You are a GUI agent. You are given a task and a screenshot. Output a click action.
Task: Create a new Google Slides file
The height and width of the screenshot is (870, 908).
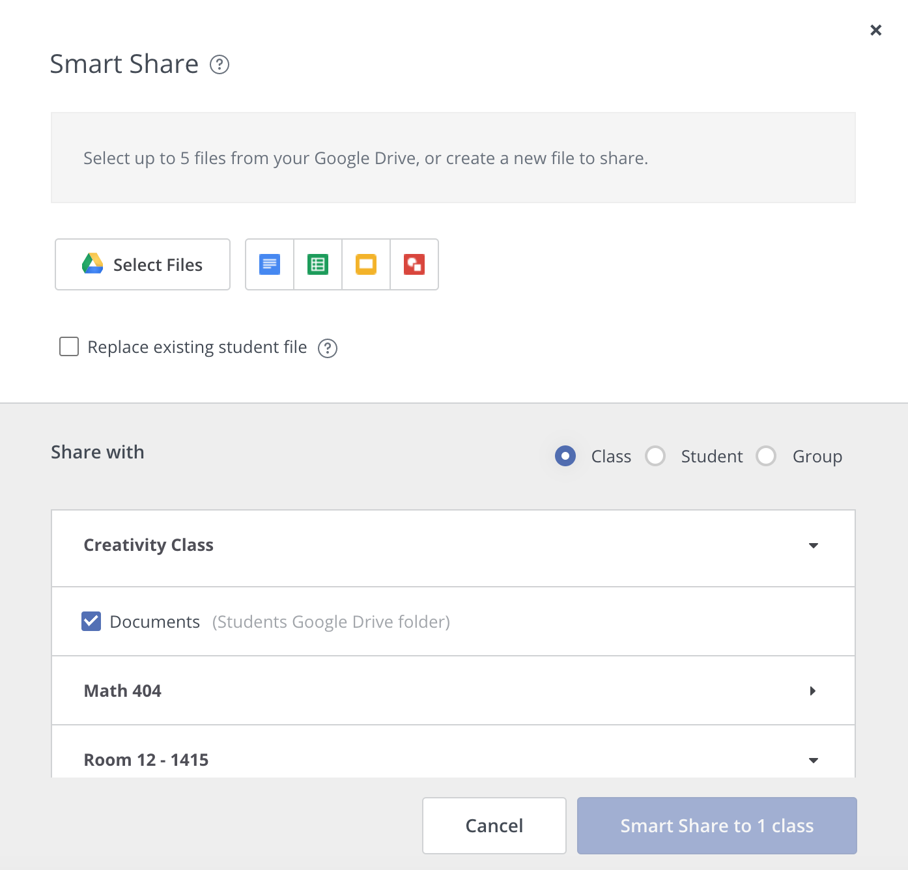coord(366,264)
